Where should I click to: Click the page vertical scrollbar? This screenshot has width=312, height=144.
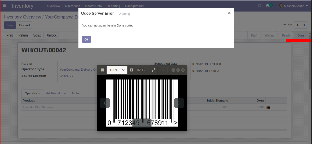(x=310, y=62)
